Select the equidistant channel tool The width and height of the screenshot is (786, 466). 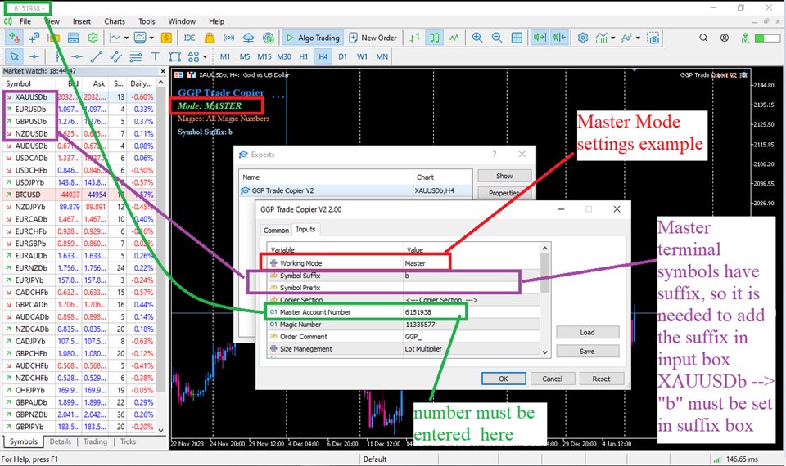pyautogui.click(x=115, y=56)
